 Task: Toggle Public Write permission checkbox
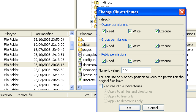pos(130,61)
